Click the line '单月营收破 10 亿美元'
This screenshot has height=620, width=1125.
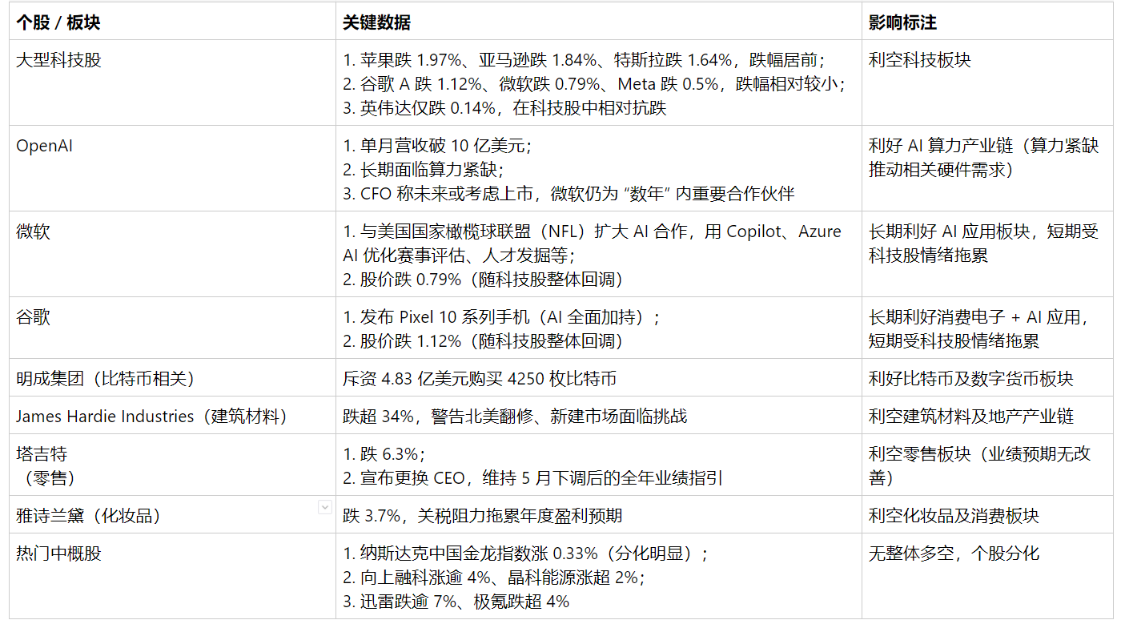pos(437,146)
